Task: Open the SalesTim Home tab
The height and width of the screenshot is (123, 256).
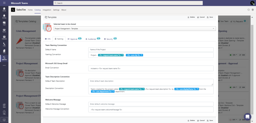Action: 30,10
